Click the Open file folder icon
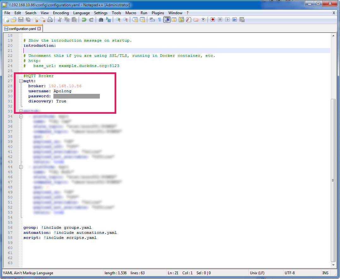Image resolution: width=340 pixels, height=279 pixels. click(14, 20)
